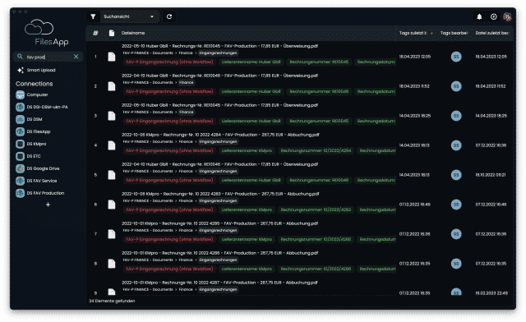The width and height of the screenshot is (526, 322).
Task: Focus the search field containing 'fav prod'
Action: [48, 57]
